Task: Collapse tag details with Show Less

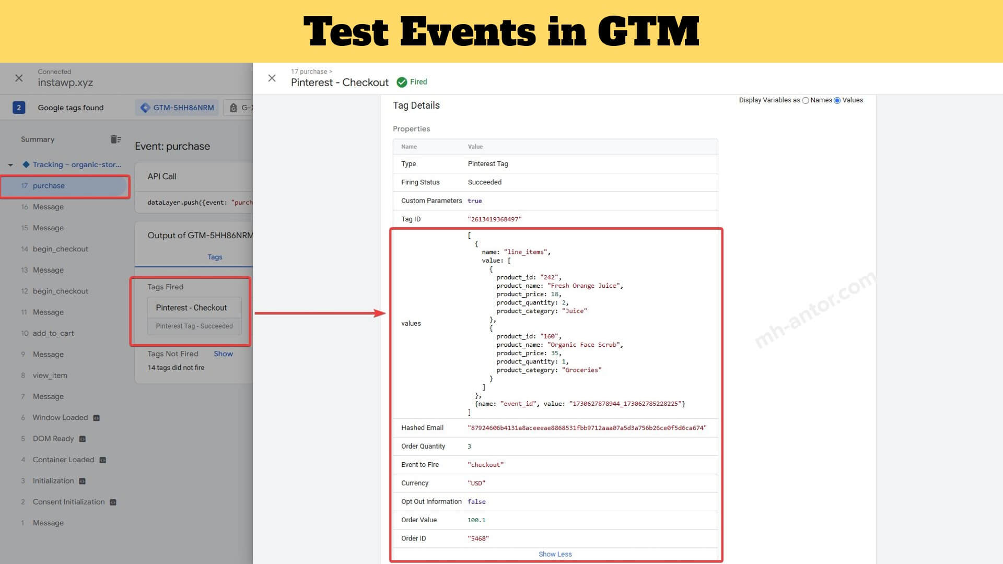Action: click(555, 554)
